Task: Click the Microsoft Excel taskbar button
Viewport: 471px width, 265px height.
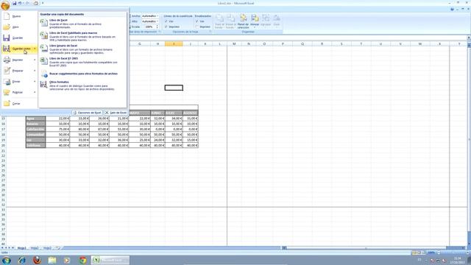Action: pos(110,260)
